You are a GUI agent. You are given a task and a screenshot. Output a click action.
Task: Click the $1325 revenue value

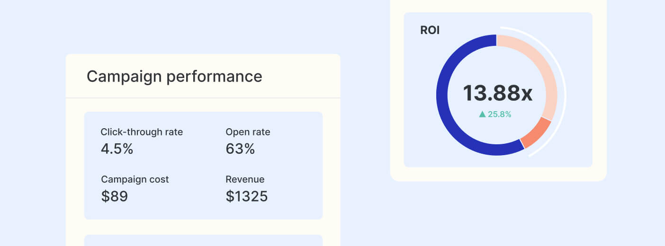coord(247,196)
